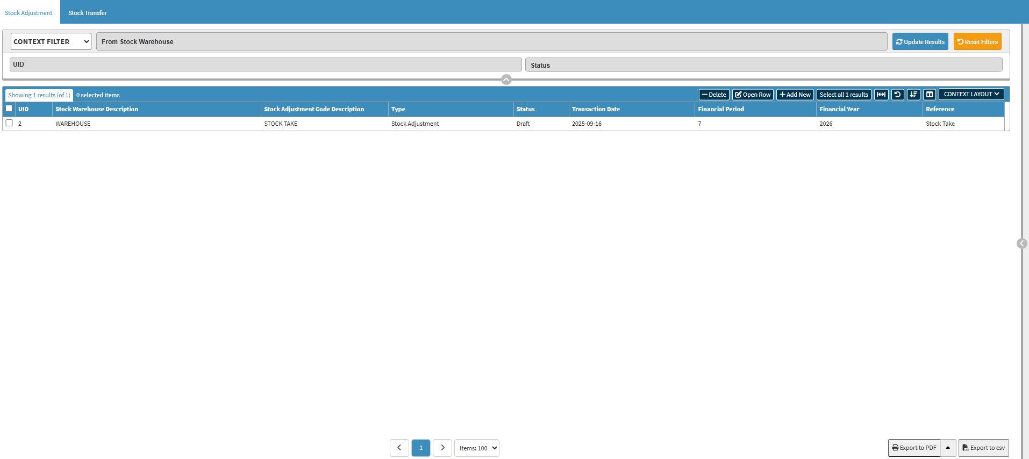Open the CONTEXT FILTER dropdown
The height and width of the screenshot is (459, 1029).
pos(51,41)
